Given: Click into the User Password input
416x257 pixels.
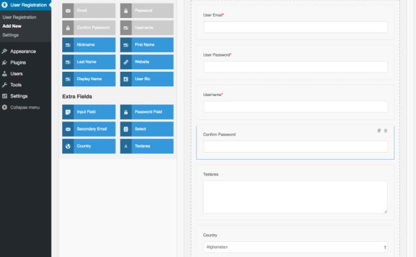Looking at the screenshot, I should point(296,67).
